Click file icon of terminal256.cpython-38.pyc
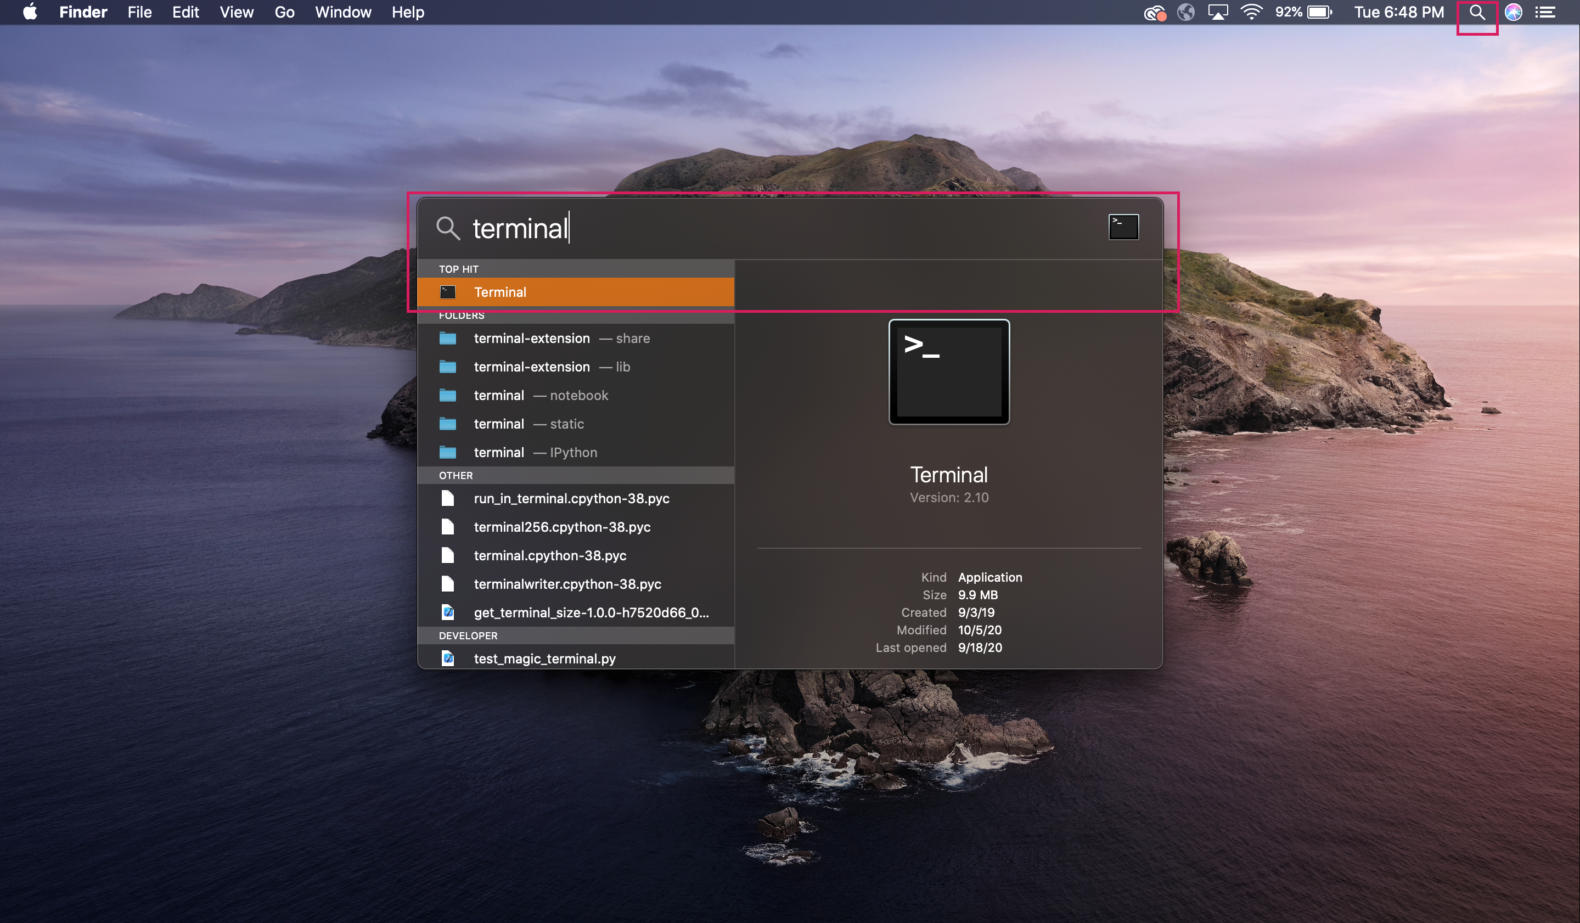This screenshot has height=923, width=1580. click(448, 527)
